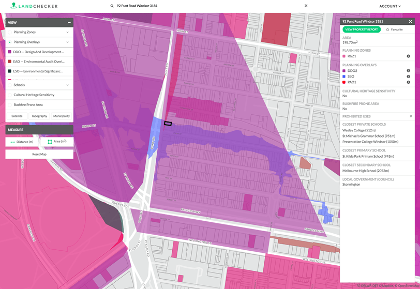The height and width of the screenshot is (289, 420).
Task: Click the 198.70 m² area value
Action: 350,42
